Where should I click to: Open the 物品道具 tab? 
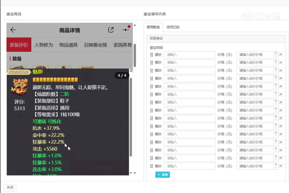[x=68, y=45]
